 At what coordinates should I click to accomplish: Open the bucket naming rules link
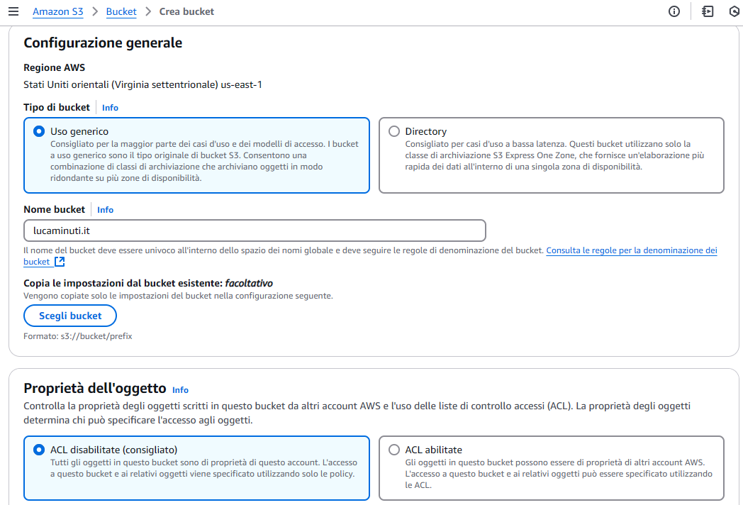632,250
